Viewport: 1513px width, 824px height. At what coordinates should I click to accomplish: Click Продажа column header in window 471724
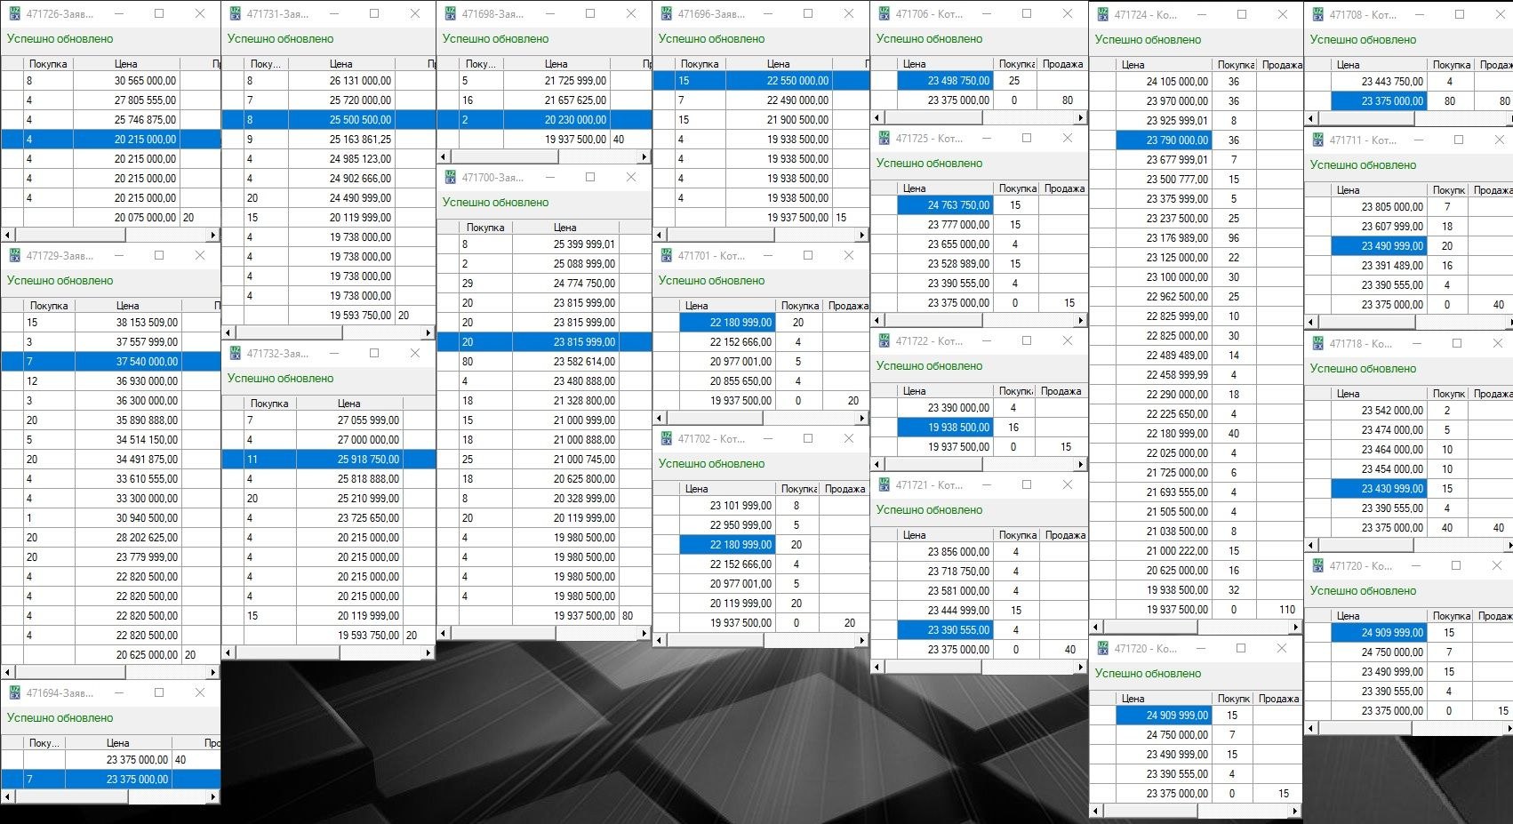pyautogui.click(x=1281, y=65)
